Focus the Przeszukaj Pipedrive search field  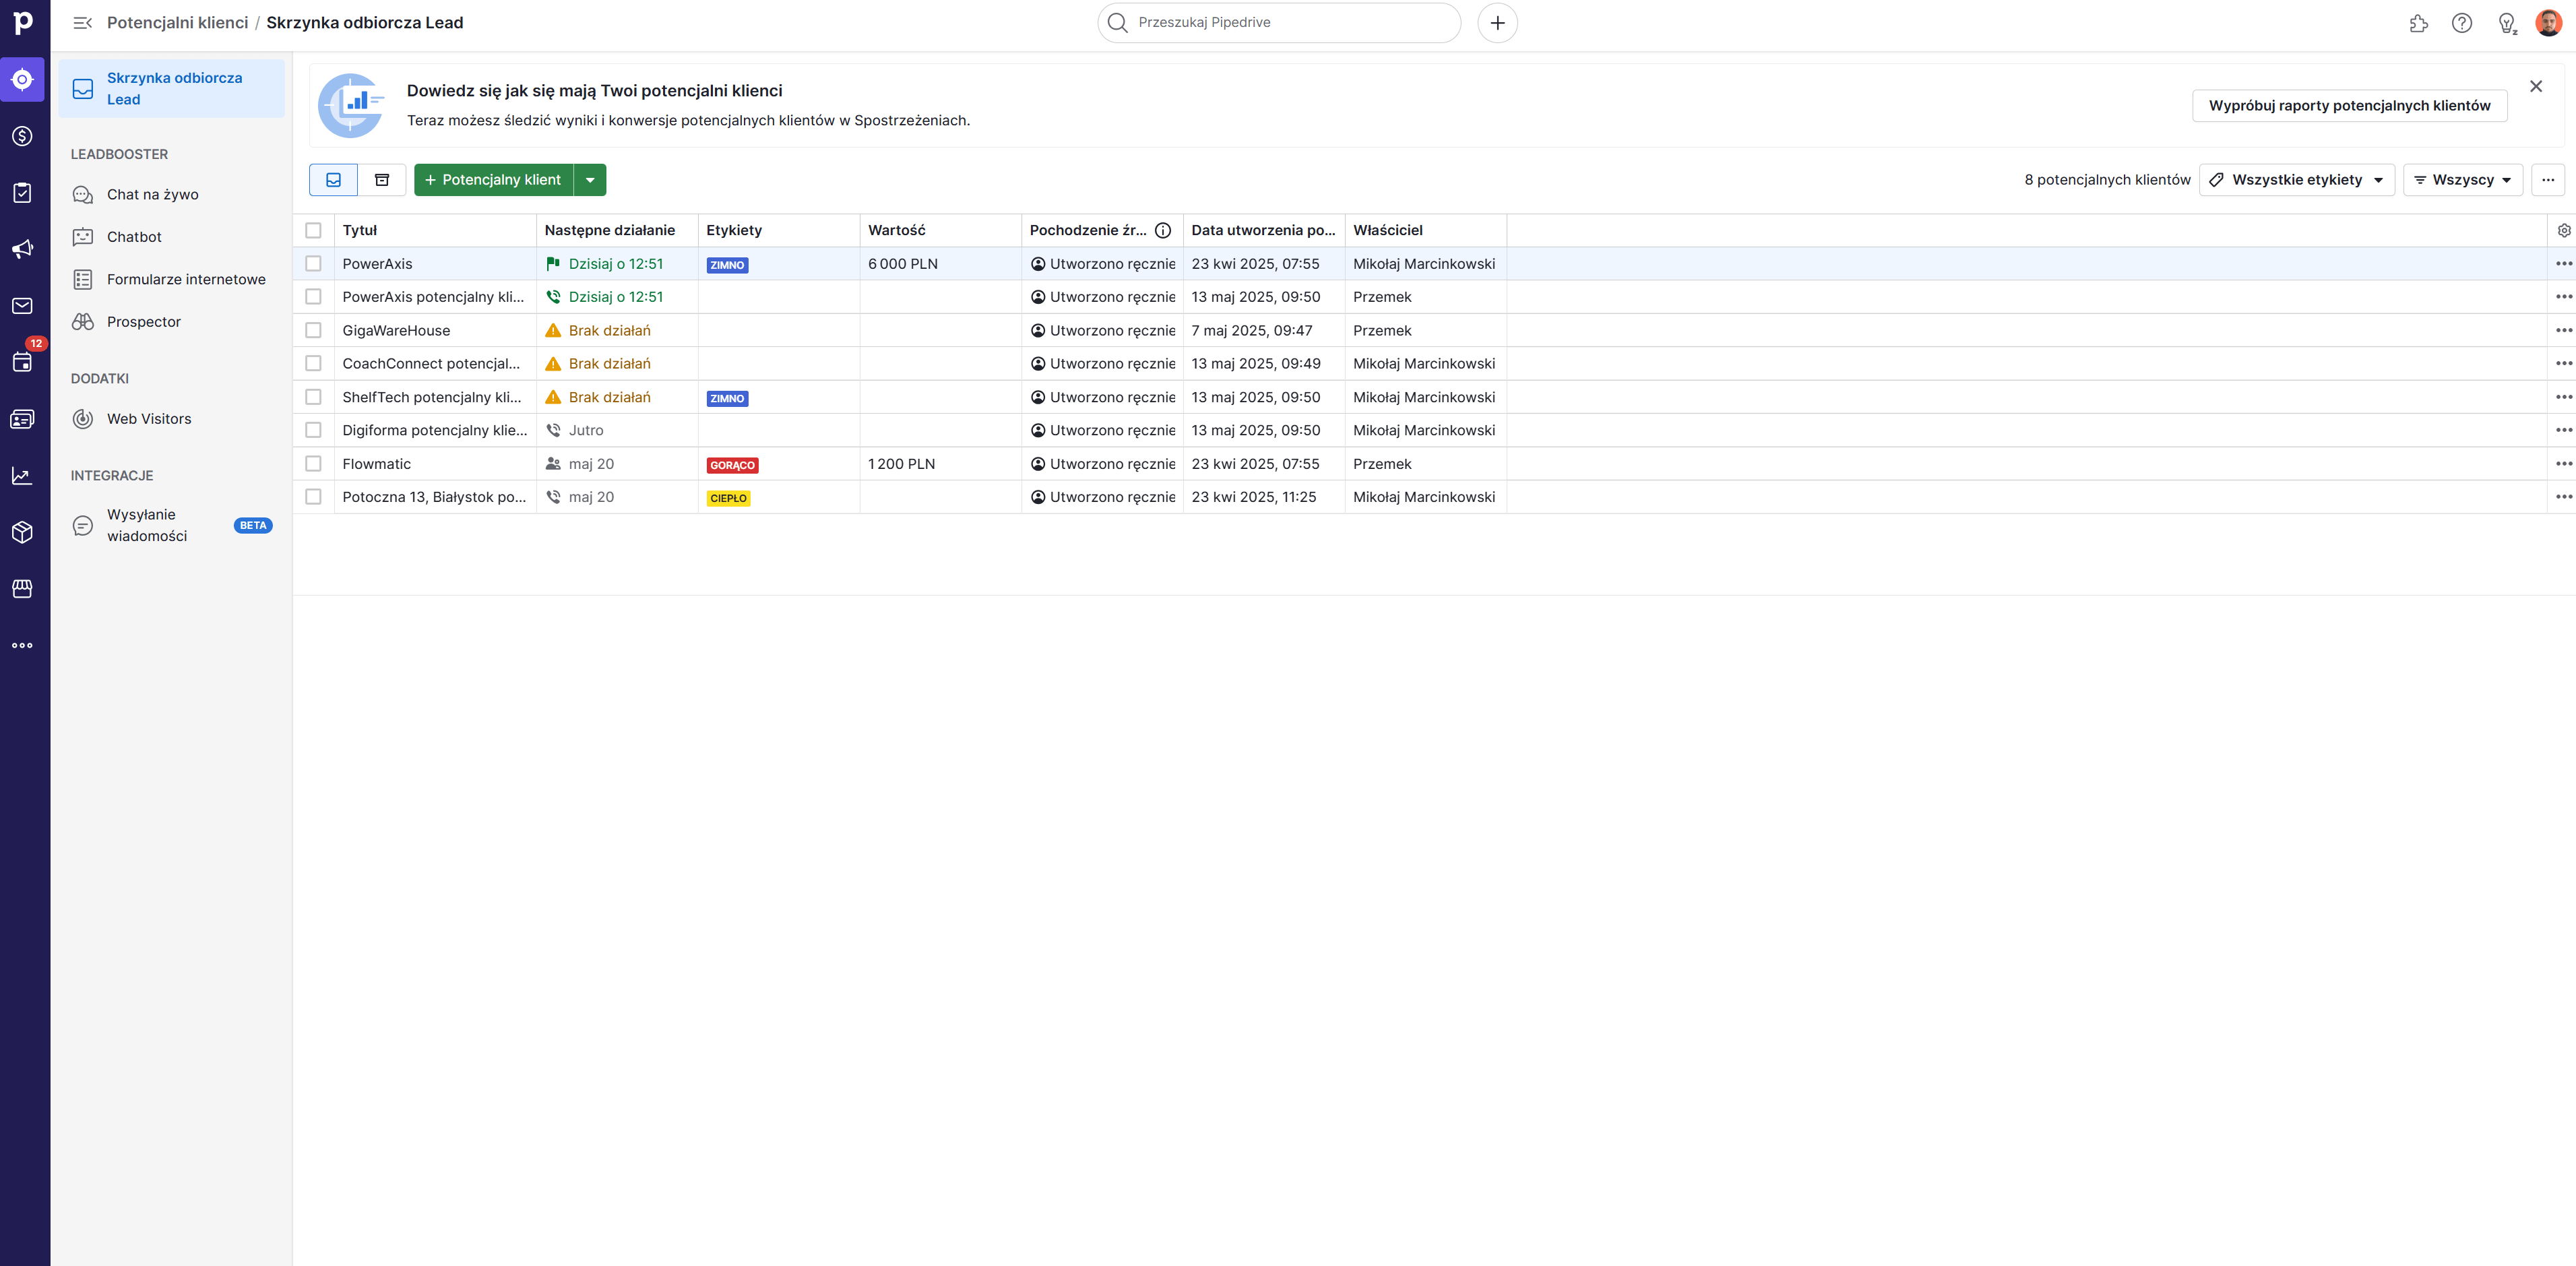1279,23
